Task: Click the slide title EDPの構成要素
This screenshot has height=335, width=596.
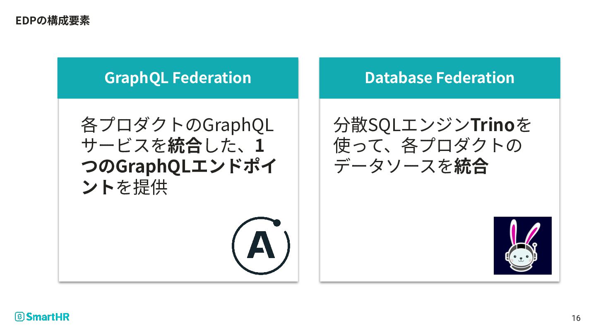Action: point(53,21)
